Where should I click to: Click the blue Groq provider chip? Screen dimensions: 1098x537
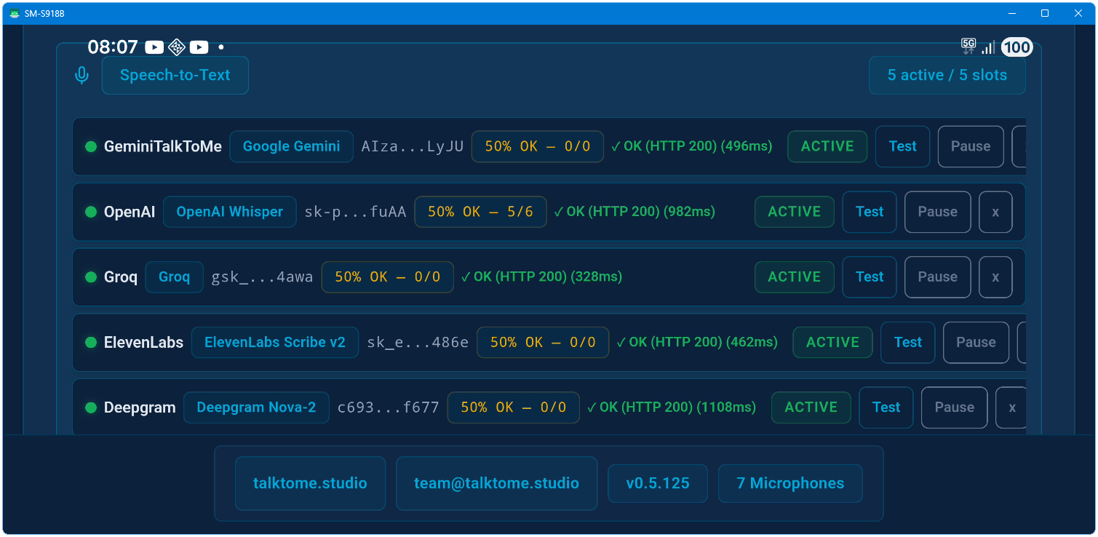coord(174,277)
